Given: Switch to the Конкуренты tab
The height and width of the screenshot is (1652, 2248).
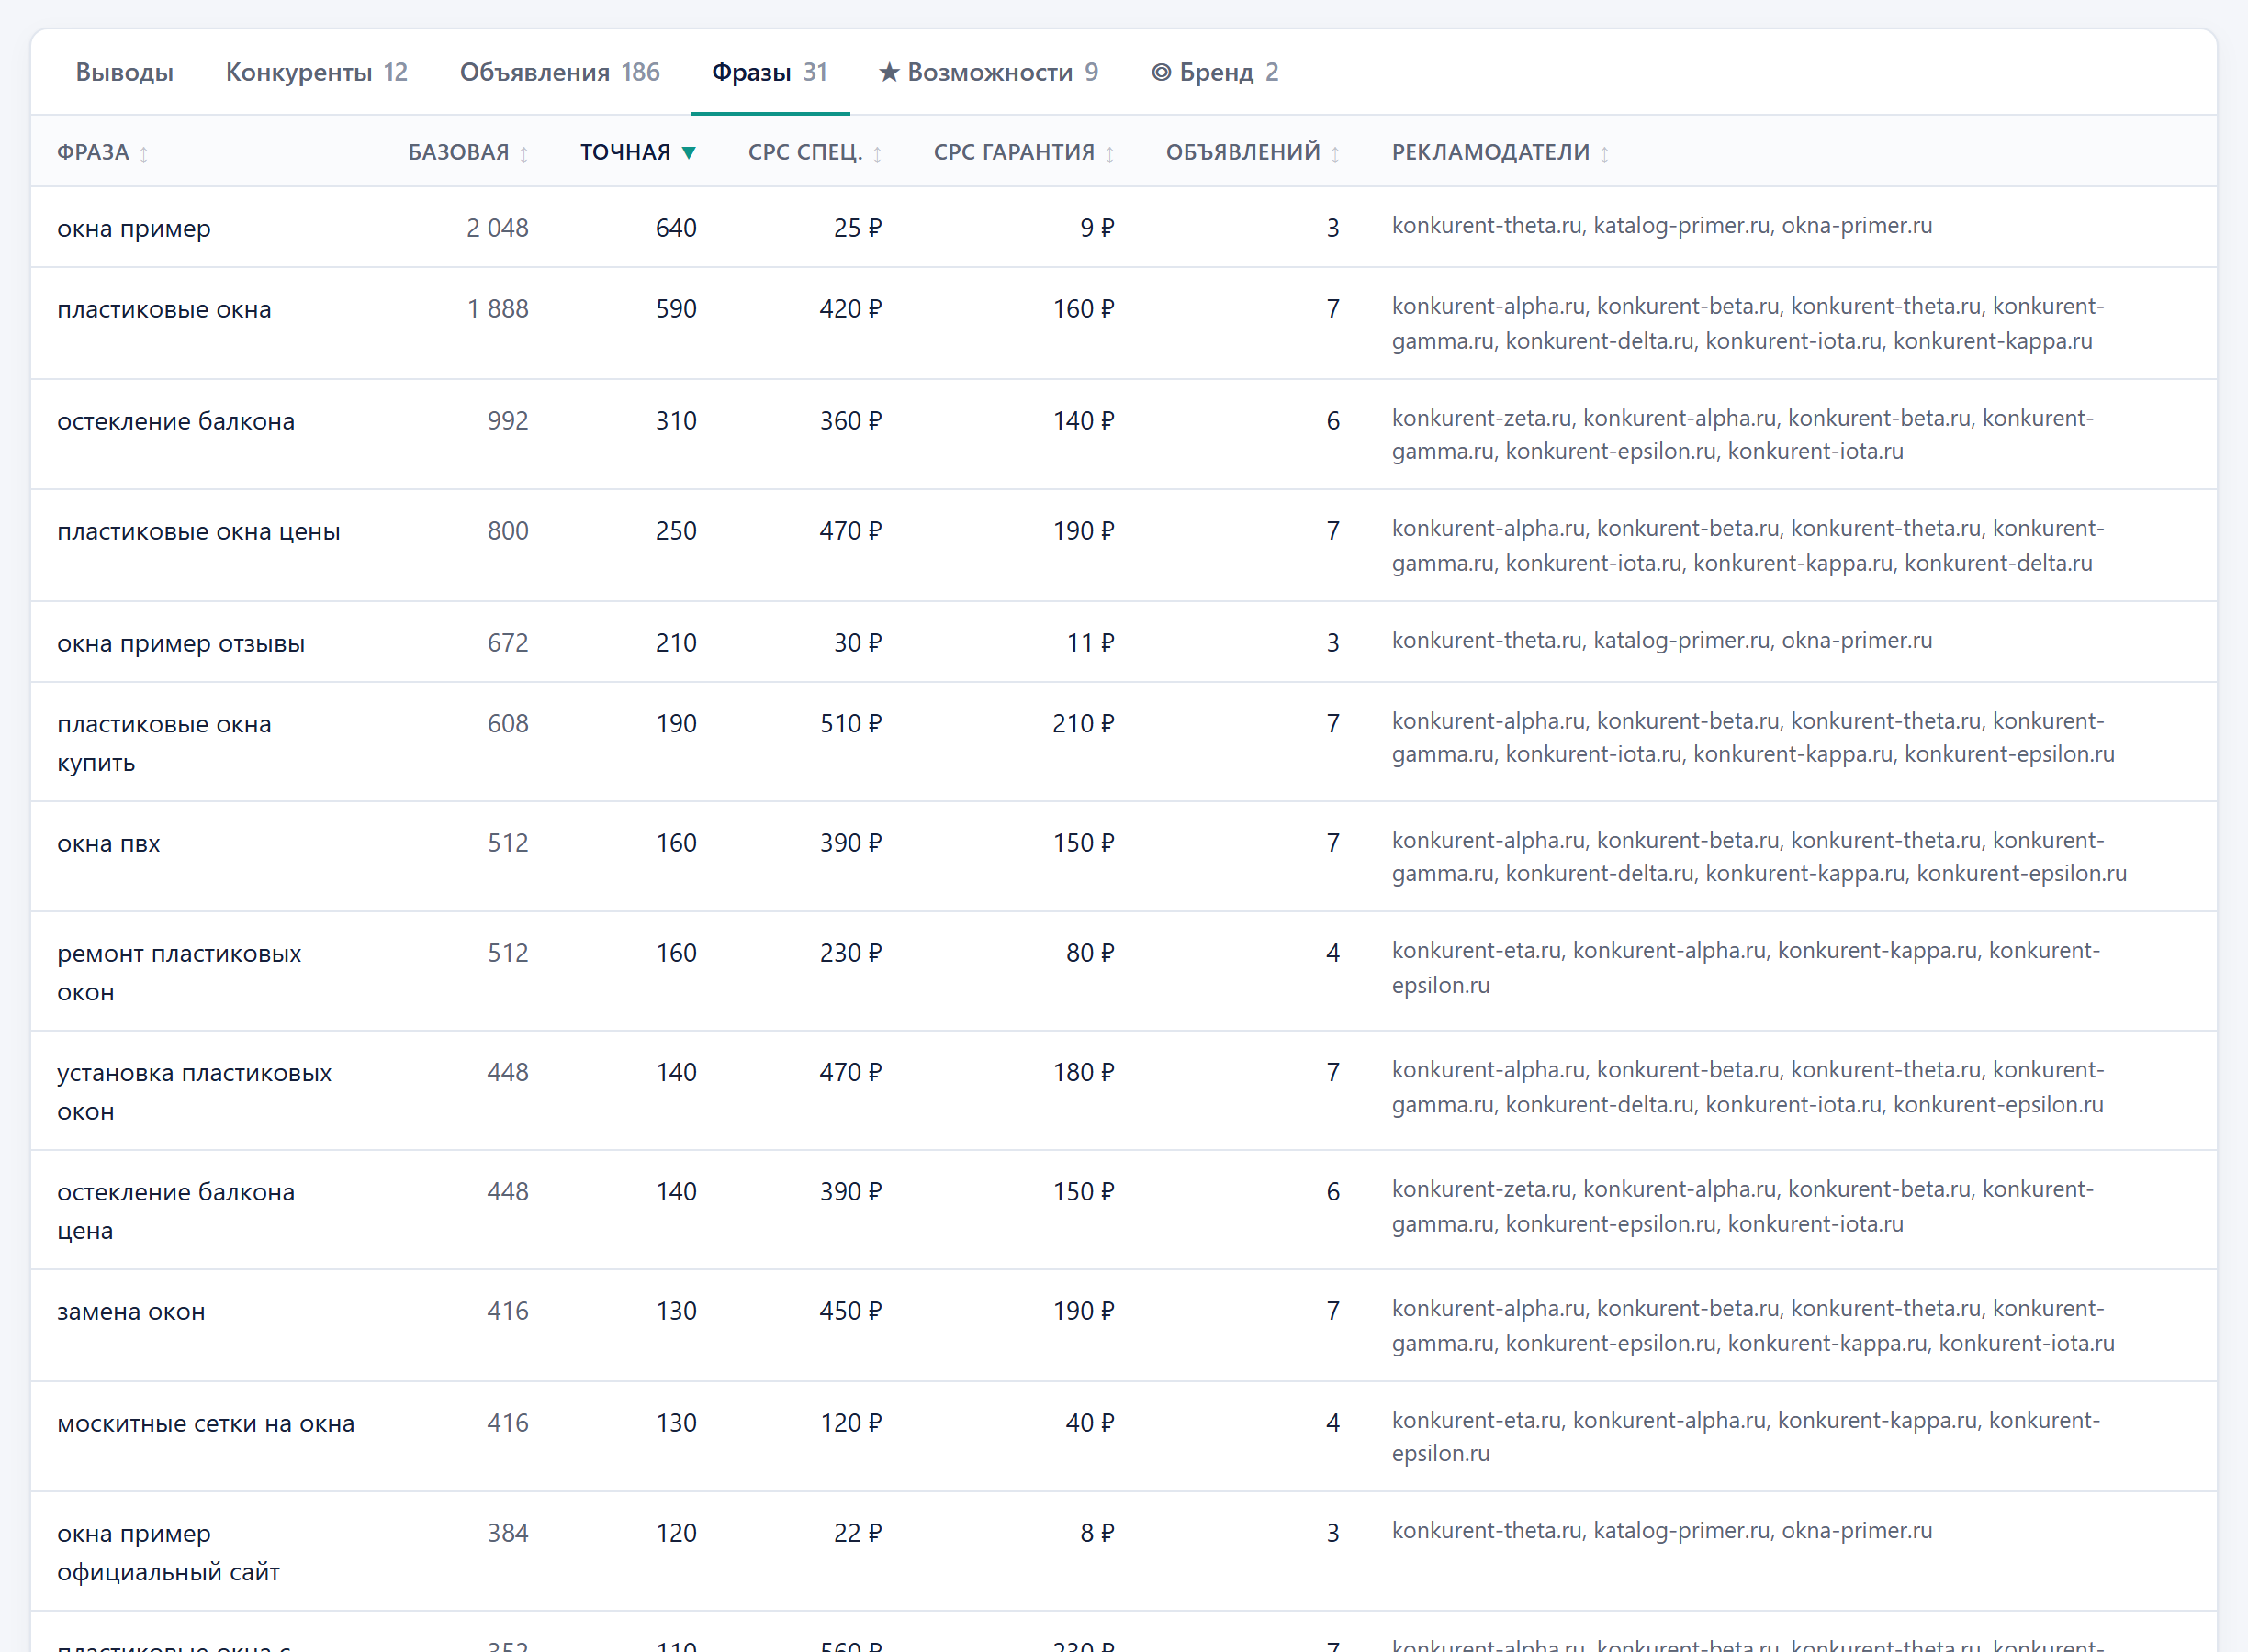Looking at the screenshot, I should click(x=316, y=72).
